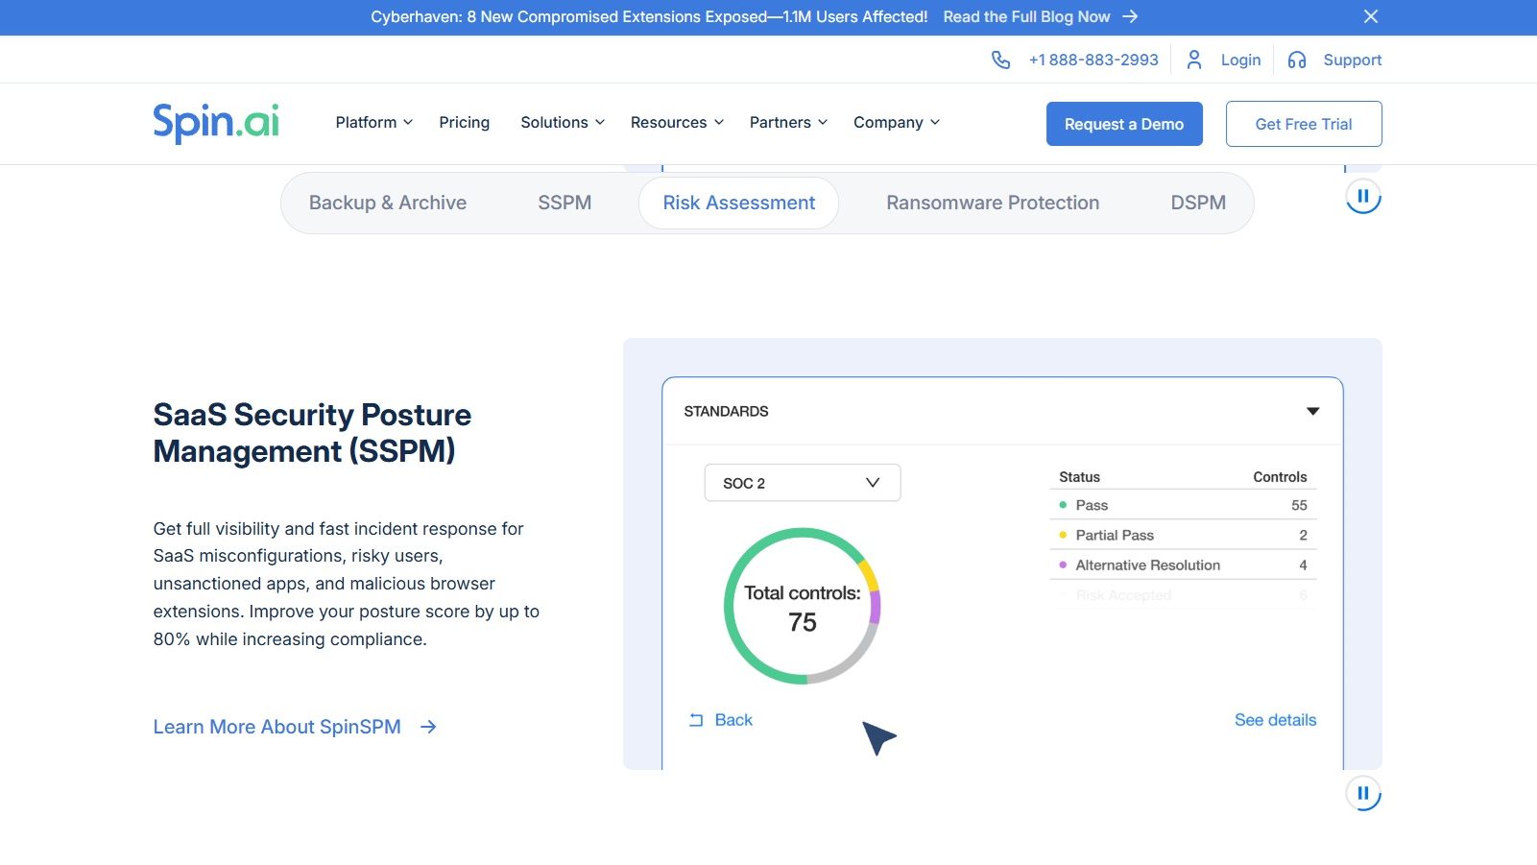
Task: Collapse the STANDARDS panel triangle
Action: [x=1312, y=411]
